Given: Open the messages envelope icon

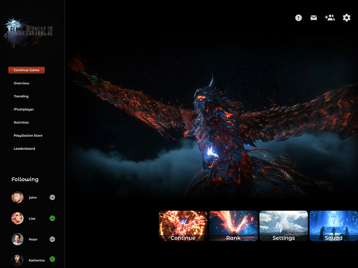Looking at the screenshot, I should click(x=314, y=18).
